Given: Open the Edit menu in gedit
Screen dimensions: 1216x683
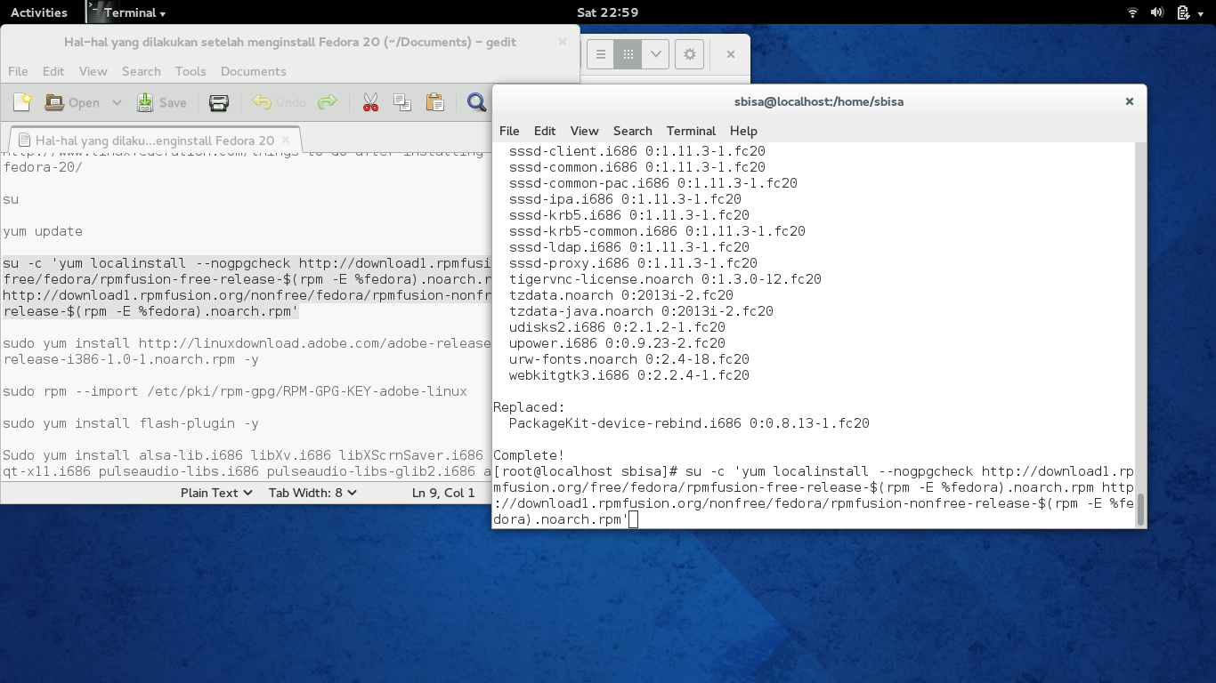Looking at the screenshot, I should (x=53, y=71).
